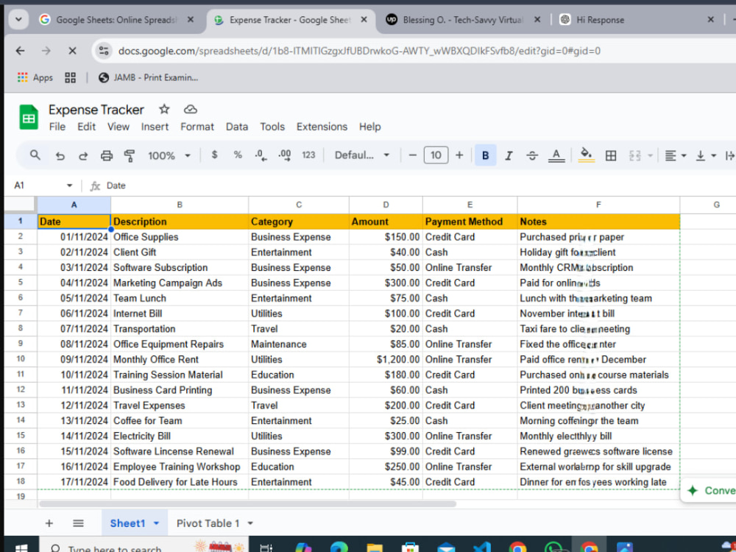Click the Payment Method header cell

coord(470,222)
